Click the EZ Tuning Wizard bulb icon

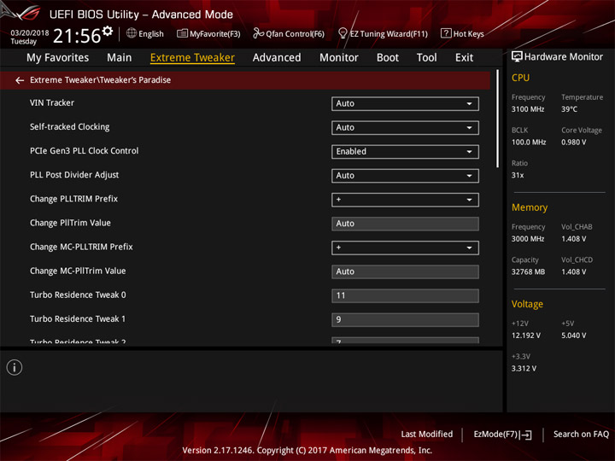coord(343,33)
